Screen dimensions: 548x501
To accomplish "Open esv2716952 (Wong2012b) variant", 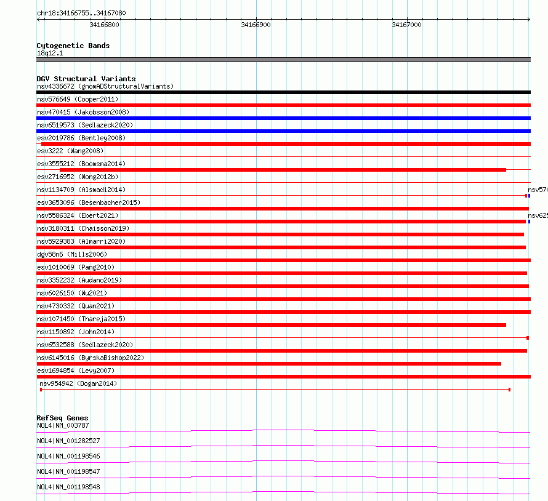I will point(78,177).
